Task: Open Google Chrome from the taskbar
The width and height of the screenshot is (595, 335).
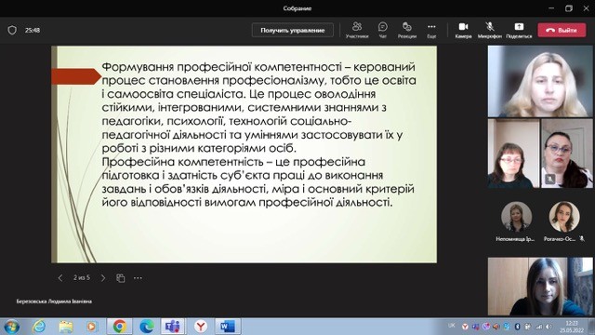Action: pos(119,327)
